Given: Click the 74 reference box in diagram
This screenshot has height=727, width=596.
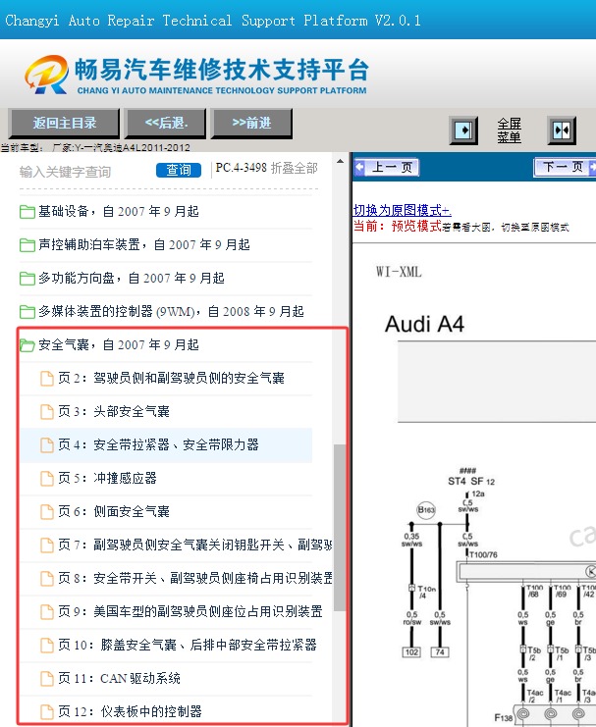Looking at the screenshot, I should pyautogui.click(x=440, y=652).
